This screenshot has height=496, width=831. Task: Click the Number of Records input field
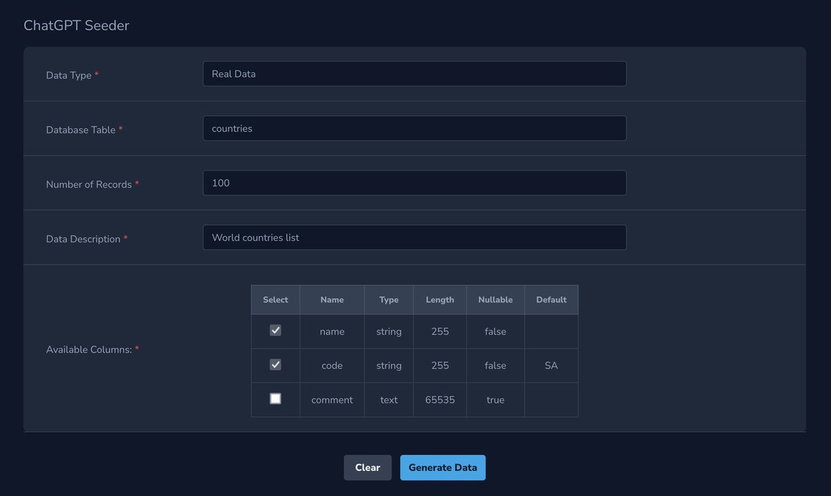[414, 183]
